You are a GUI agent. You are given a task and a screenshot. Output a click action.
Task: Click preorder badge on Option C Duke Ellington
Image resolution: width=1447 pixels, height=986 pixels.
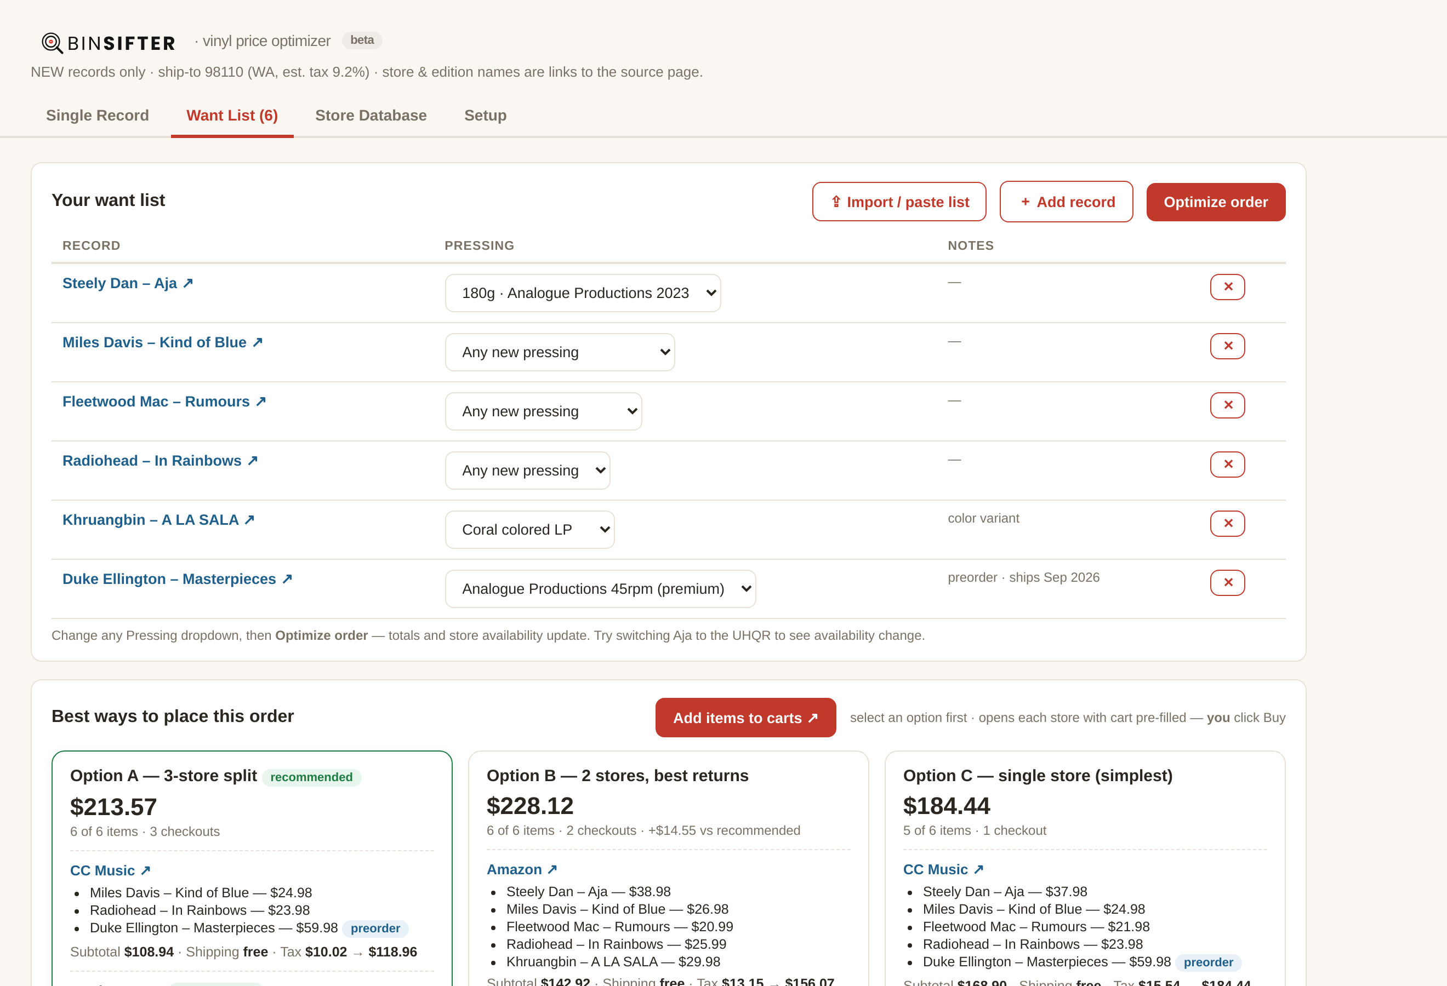tap(1208, 962)
